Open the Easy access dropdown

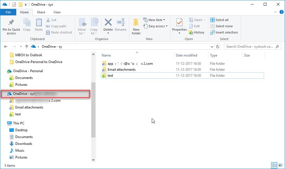155,26
